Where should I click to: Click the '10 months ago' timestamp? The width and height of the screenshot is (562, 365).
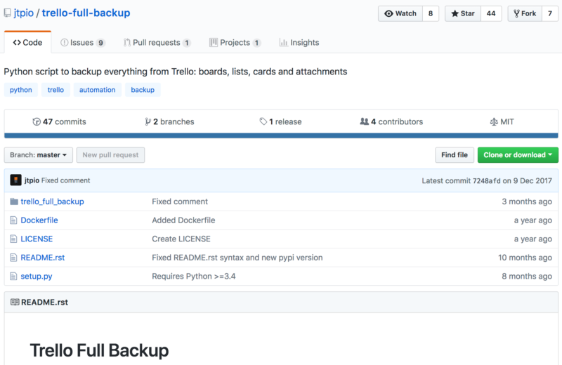525,257
